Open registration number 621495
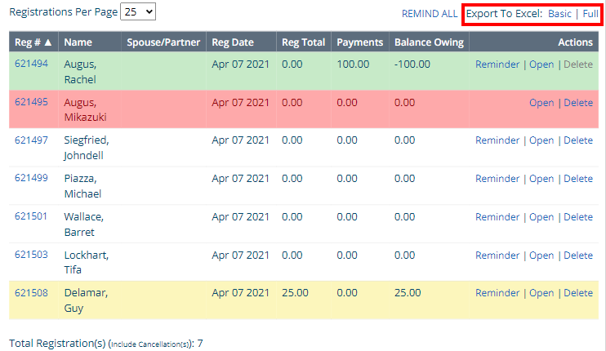Screen dimensions: 606x351 pyautogui.click(x=31, y=103)
